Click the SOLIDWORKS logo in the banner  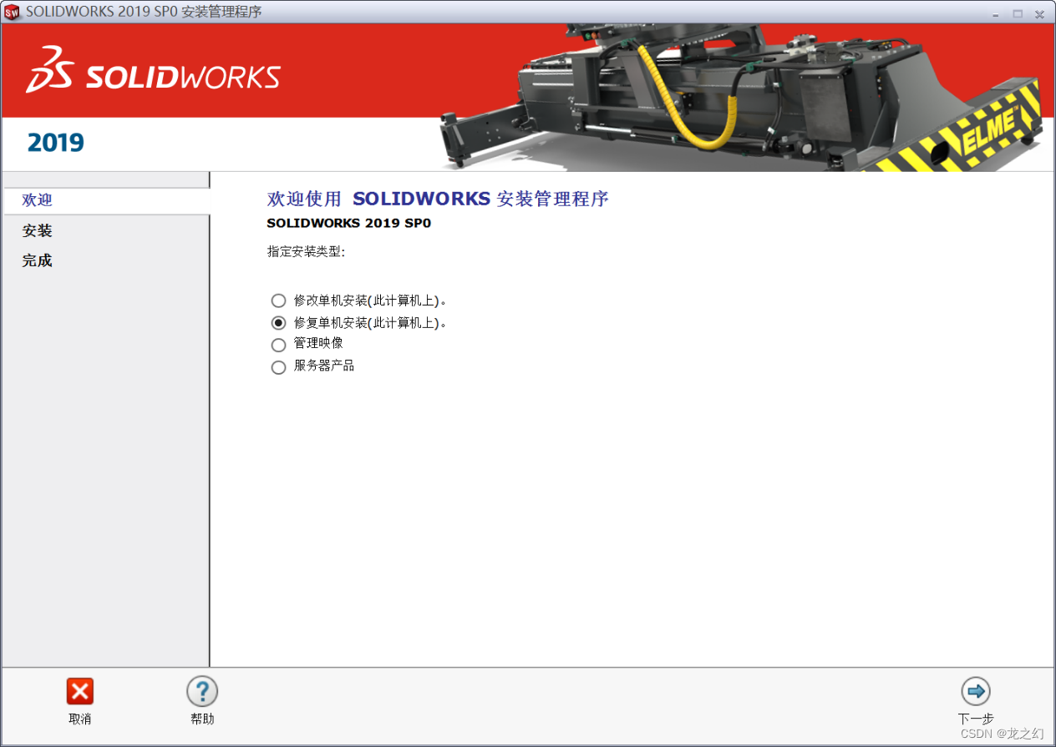(153, 71)
